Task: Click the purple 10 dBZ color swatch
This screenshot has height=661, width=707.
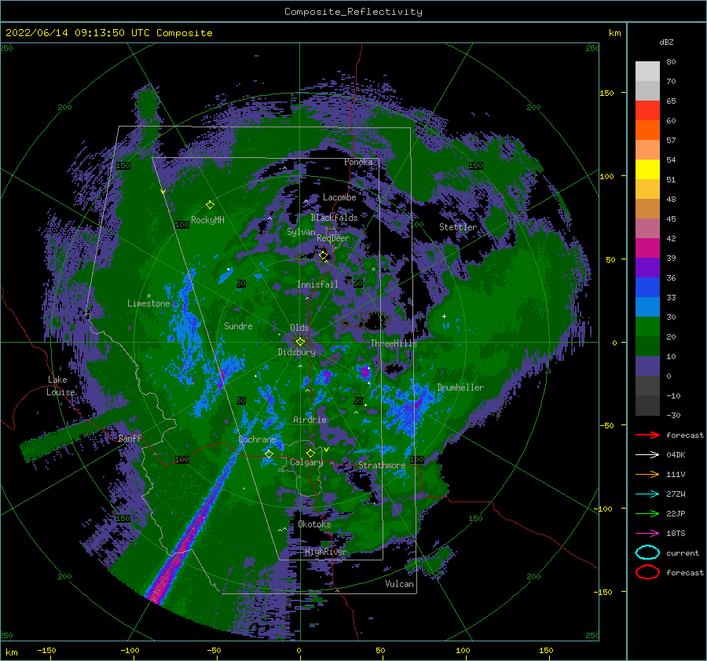Action: 647,366
